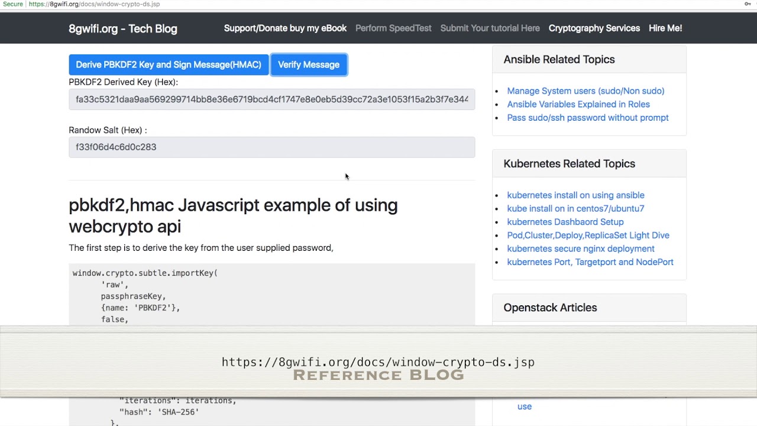This screenshot has width=757, height=426.
Task: Click the PBKDF2 Derived Key hex field
Action: (x=271, y=99)
